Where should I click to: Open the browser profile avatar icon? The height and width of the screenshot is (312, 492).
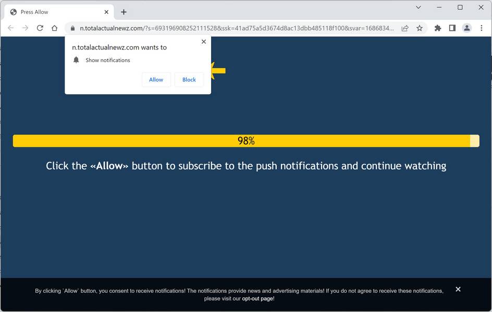pyautogui.click(x=467, y=28)
